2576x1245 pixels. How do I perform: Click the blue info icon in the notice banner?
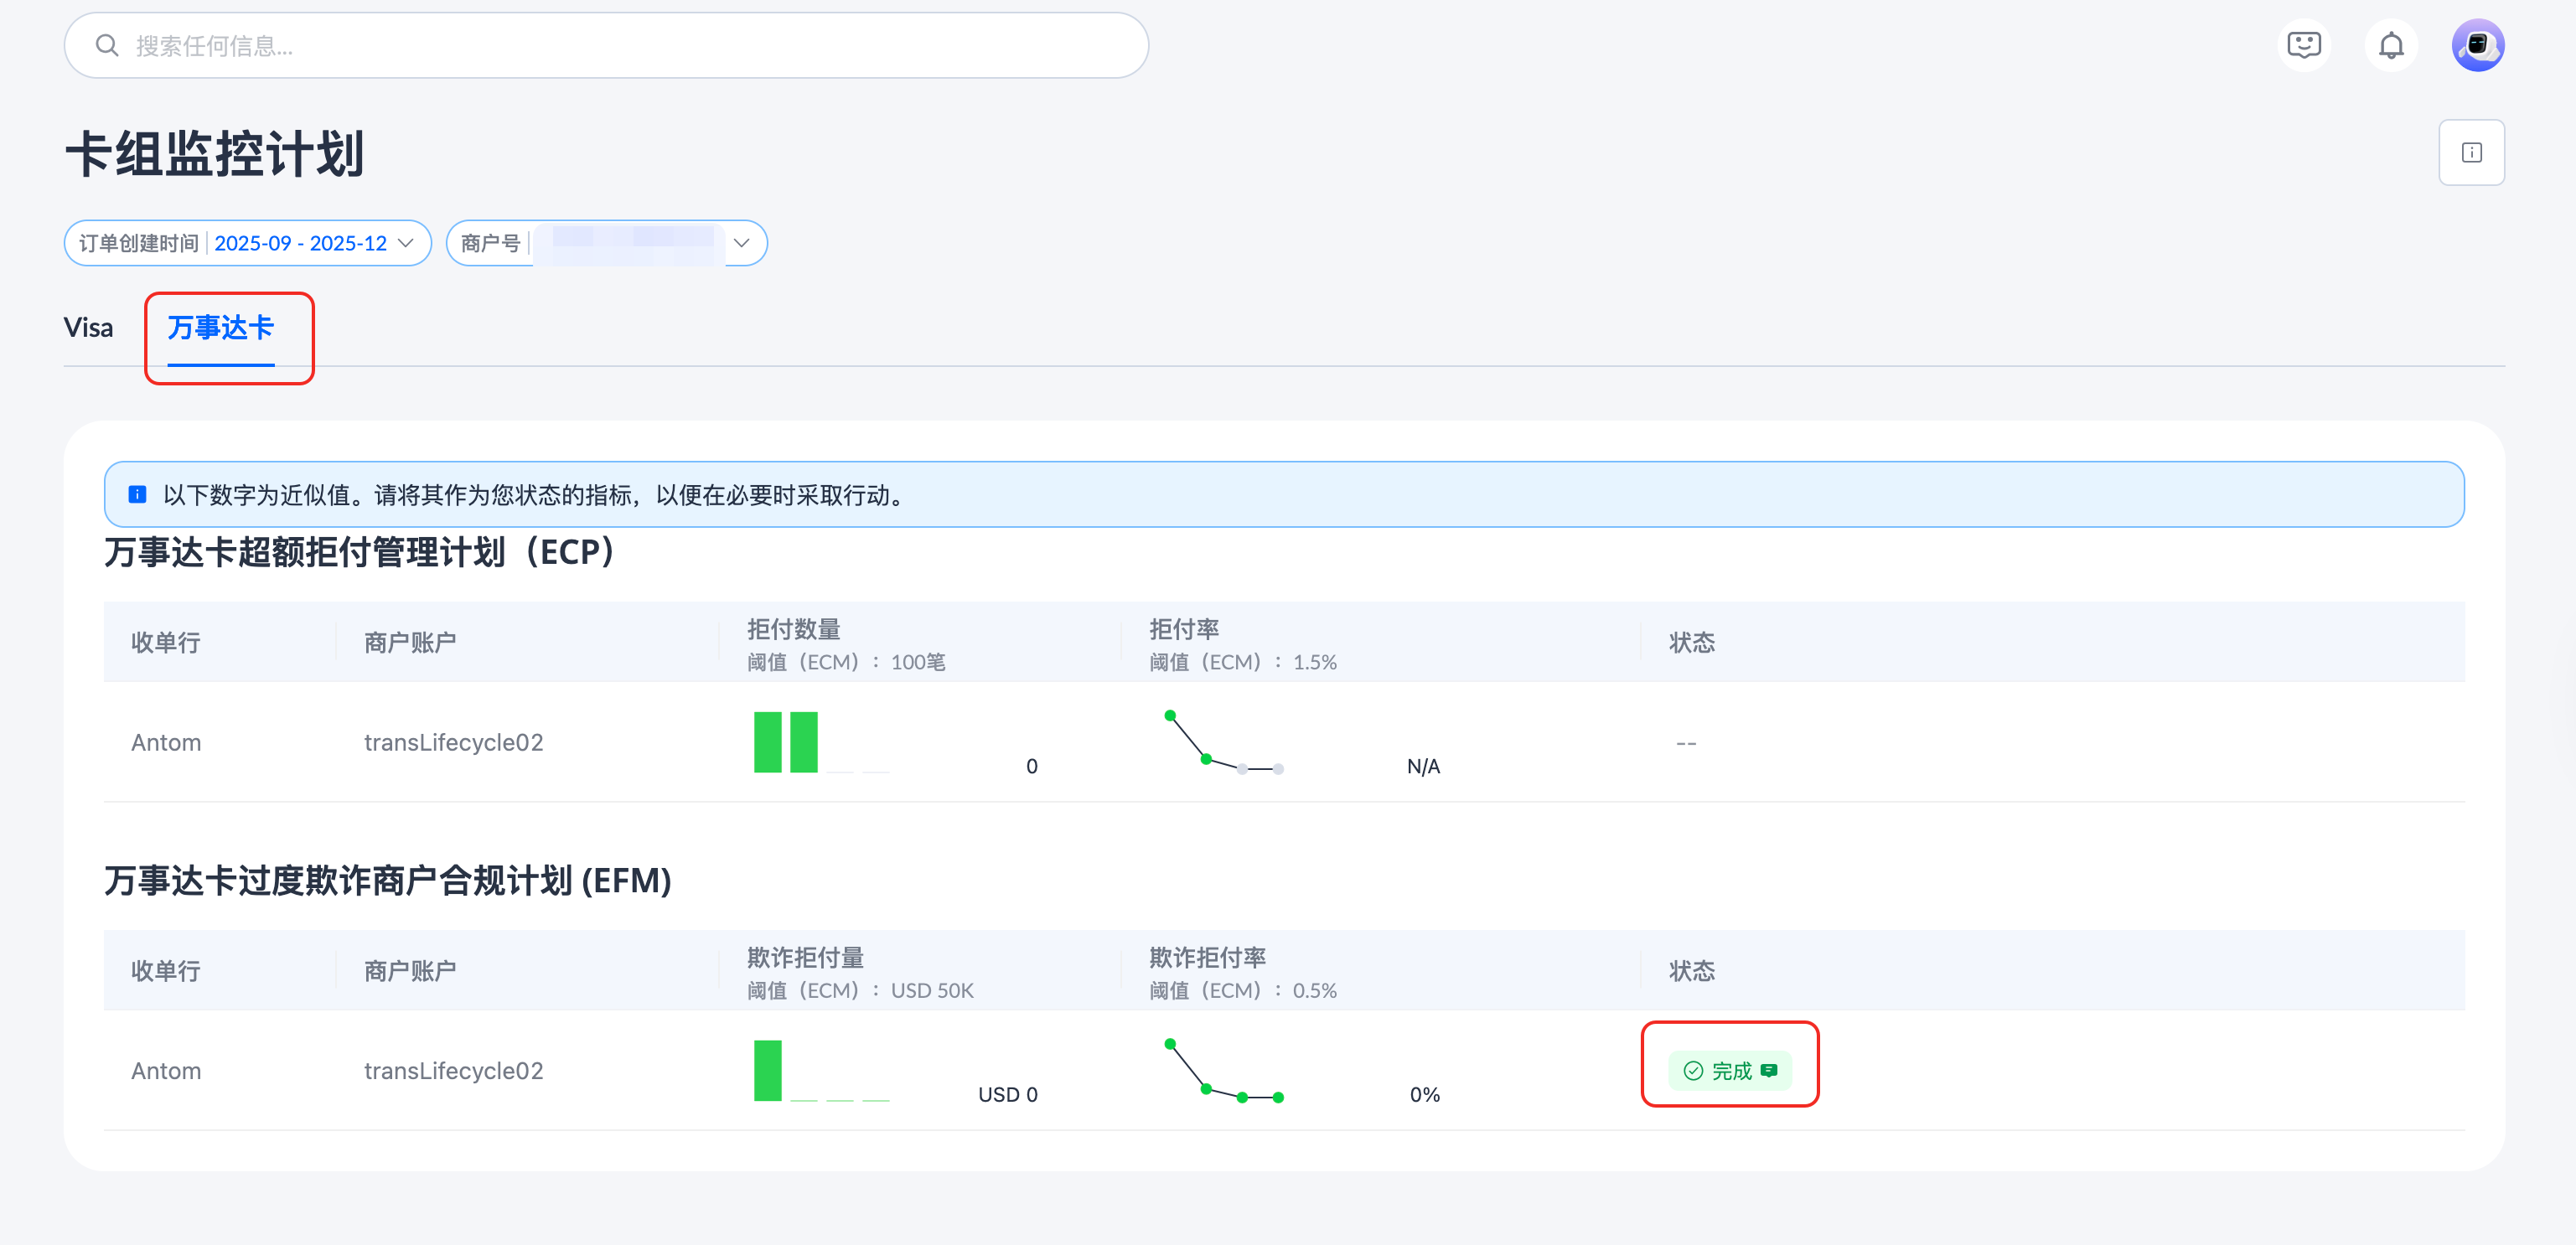[x=137, y=494]
